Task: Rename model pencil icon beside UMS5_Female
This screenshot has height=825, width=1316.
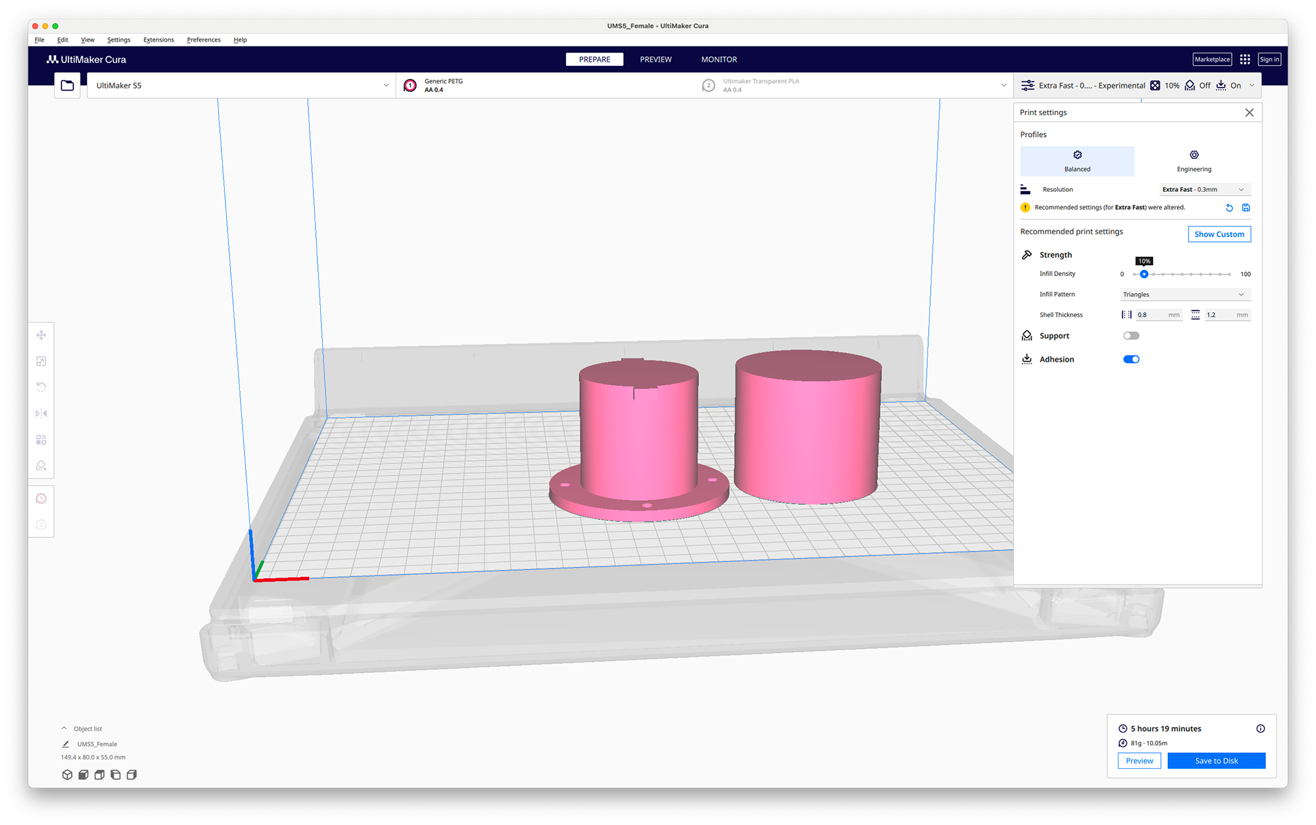Action: pyautogui.click(x=66, y=744)
